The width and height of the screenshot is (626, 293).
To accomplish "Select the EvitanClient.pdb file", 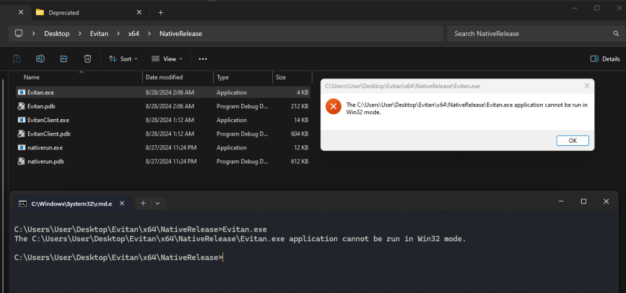I will click(49, 134).
